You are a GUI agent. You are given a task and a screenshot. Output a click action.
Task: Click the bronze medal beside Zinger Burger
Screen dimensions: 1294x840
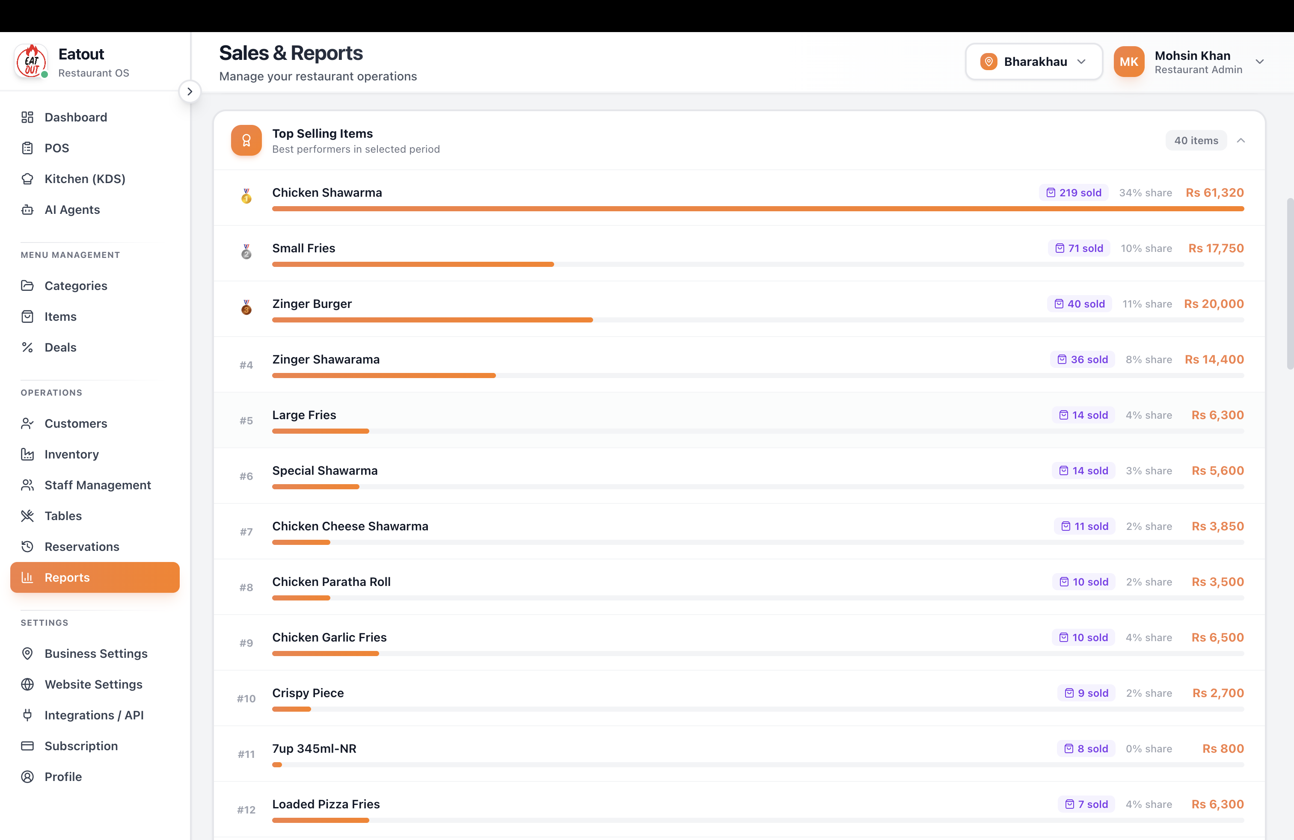[x=246, y=307]
